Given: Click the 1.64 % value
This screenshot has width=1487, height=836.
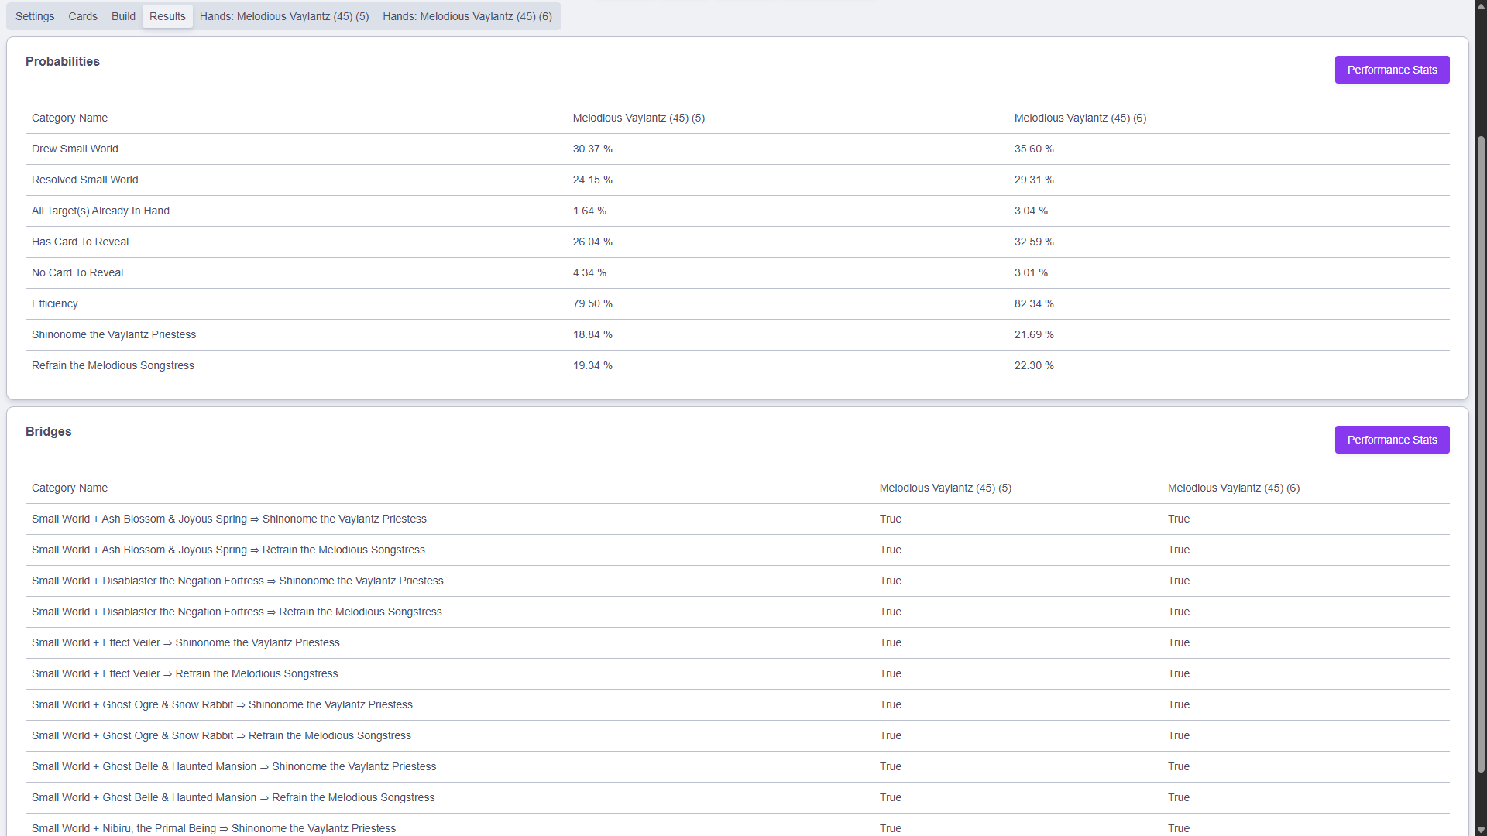Looking at the screenshot, I should pyautogui.click(x=589, y=211).
